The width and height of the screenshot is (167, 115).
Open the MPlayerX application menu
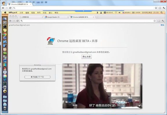(13, 12)
